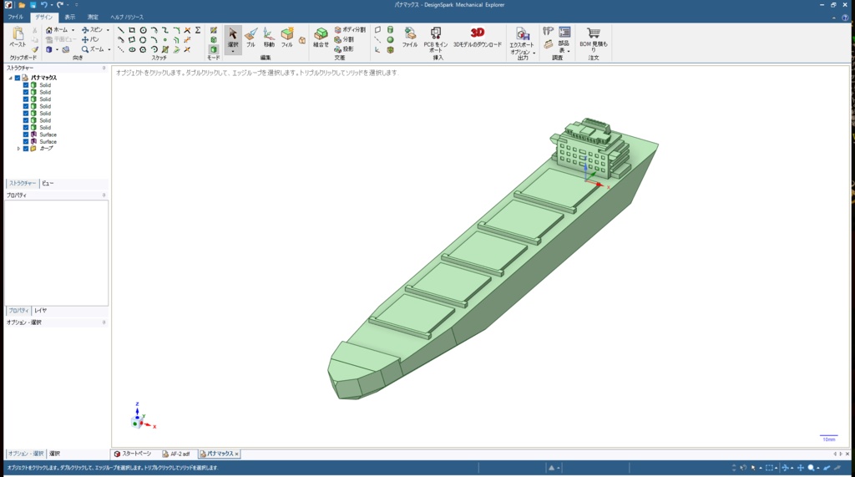855x477 pixels.
Task: Click the measure tool icon in 調査 group
Action: click(x=548, y=31)
